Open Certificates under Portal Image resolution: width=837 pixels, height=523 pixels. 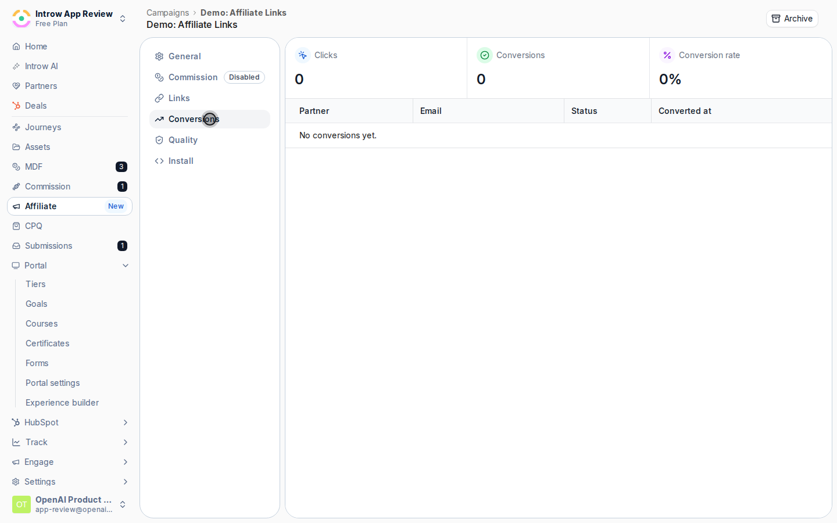pyautogui.click(x=48, y=343)
